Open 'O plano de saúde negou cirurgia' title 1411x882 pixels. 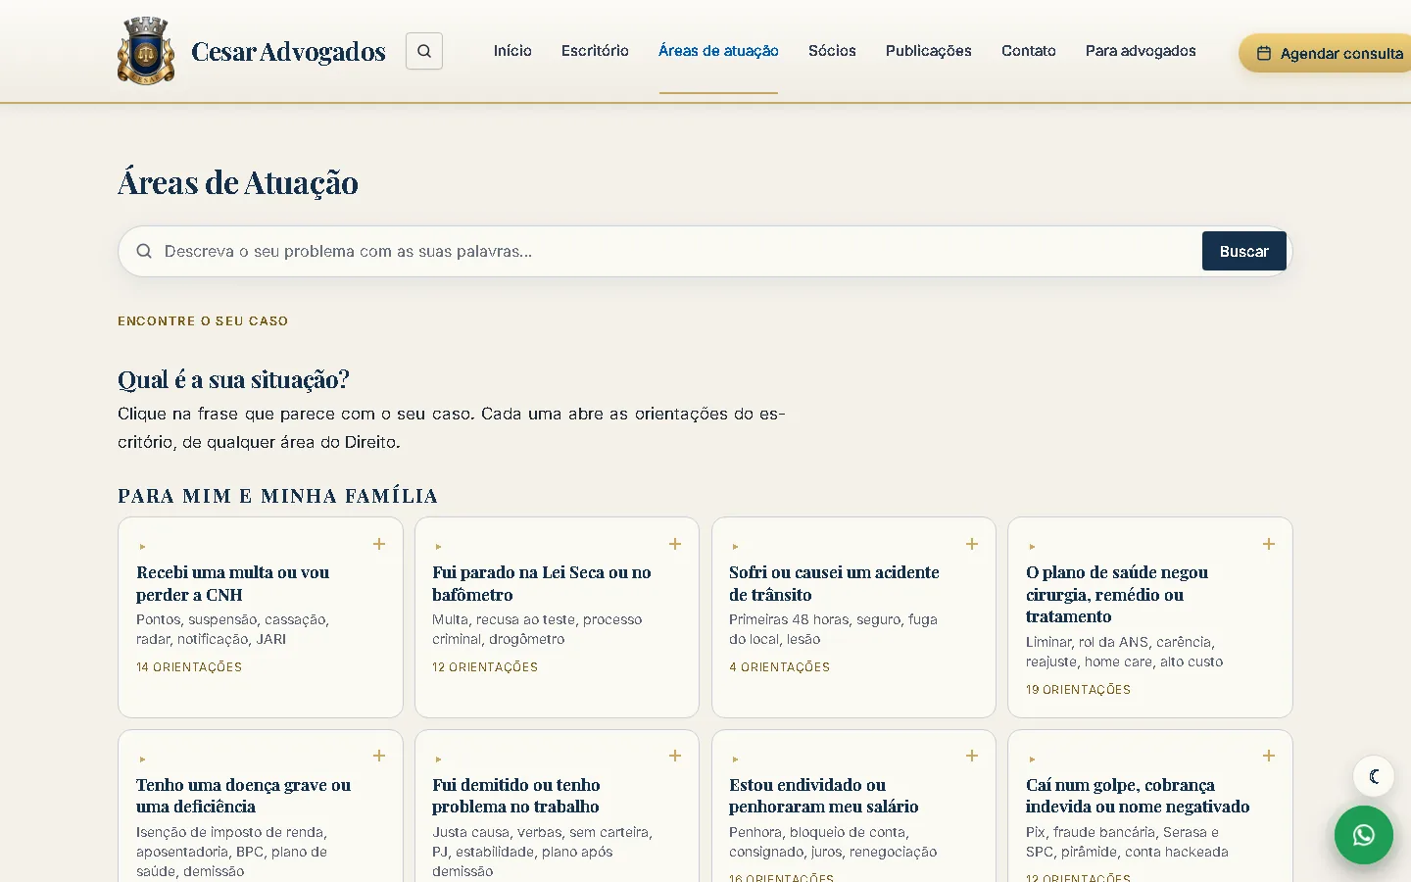(1117, 594)
